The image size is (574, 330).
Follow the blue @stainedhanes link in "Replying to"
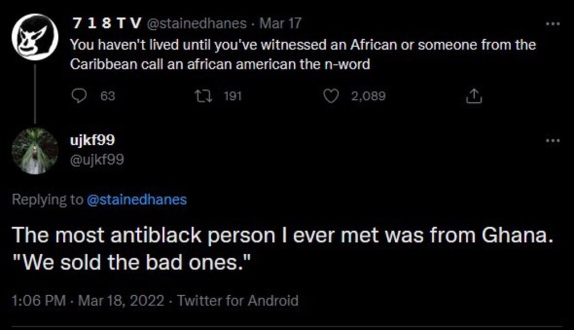tap(136, 200)
